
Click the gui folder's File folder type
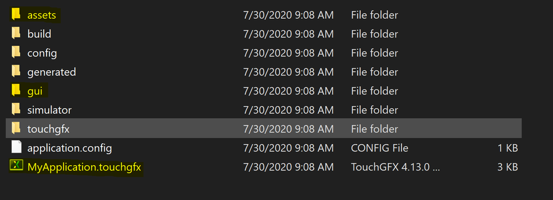pos(375,91)
